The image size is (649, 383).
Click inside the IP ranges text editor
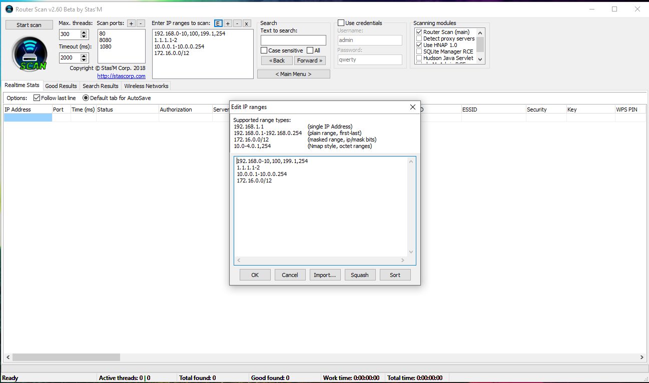point(321,206)
